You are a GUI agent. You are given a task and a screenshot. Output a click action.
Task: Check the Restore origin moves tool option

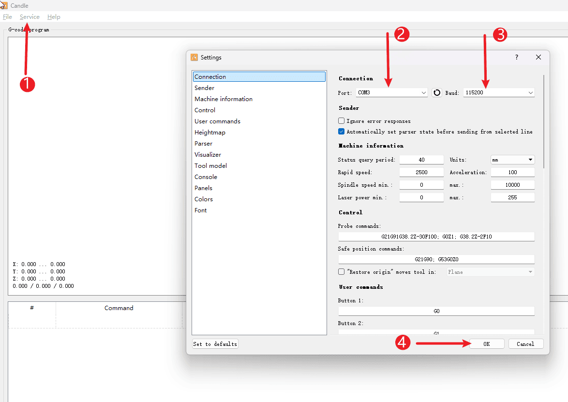(341, 271)
